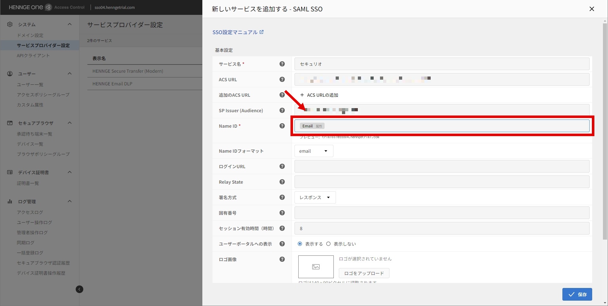Click the 保存 save button

[577, 294]
